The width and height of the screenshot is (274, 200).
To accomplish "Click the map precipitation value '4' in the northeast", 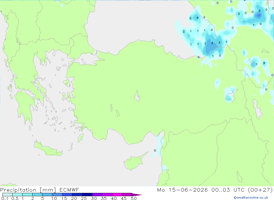I will [x=197, y=17].
